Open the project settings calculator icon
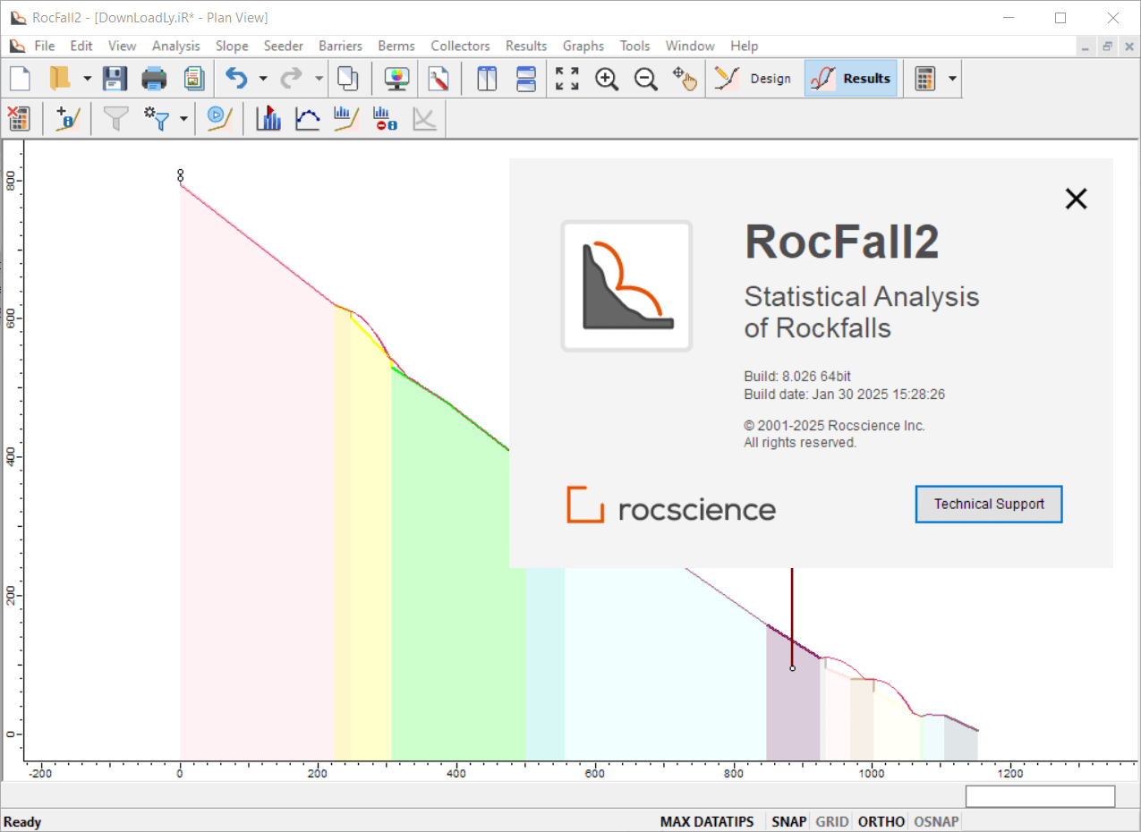 pos(926,79)
